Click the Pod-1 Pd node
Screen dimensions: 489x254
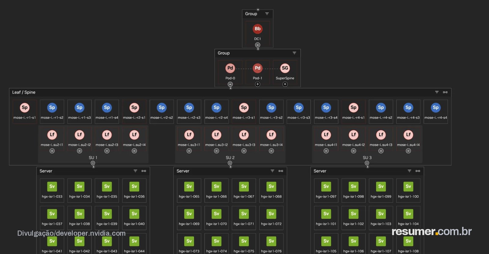[x=258, y=68]
